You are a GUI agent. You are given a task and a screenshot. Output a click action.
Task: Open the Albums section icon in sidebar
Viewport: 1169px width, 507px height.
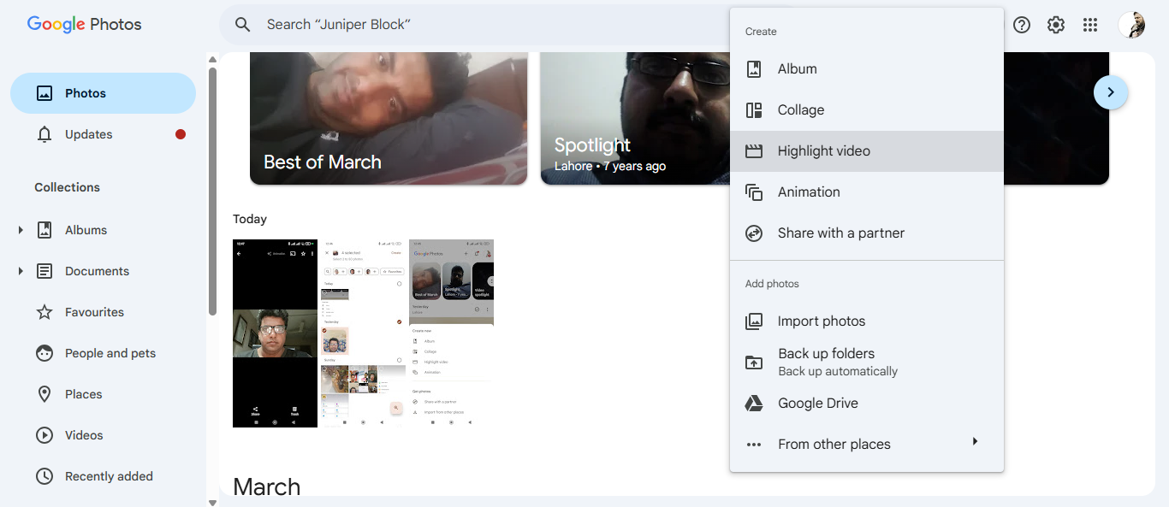pos(44,229)
